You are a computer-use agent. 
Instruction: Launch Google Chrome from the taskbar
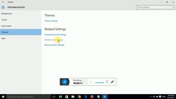coord(79,97)
